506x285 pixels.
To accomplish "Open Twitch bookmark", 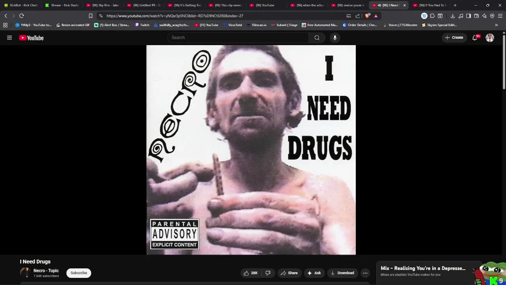I will 142,25.
